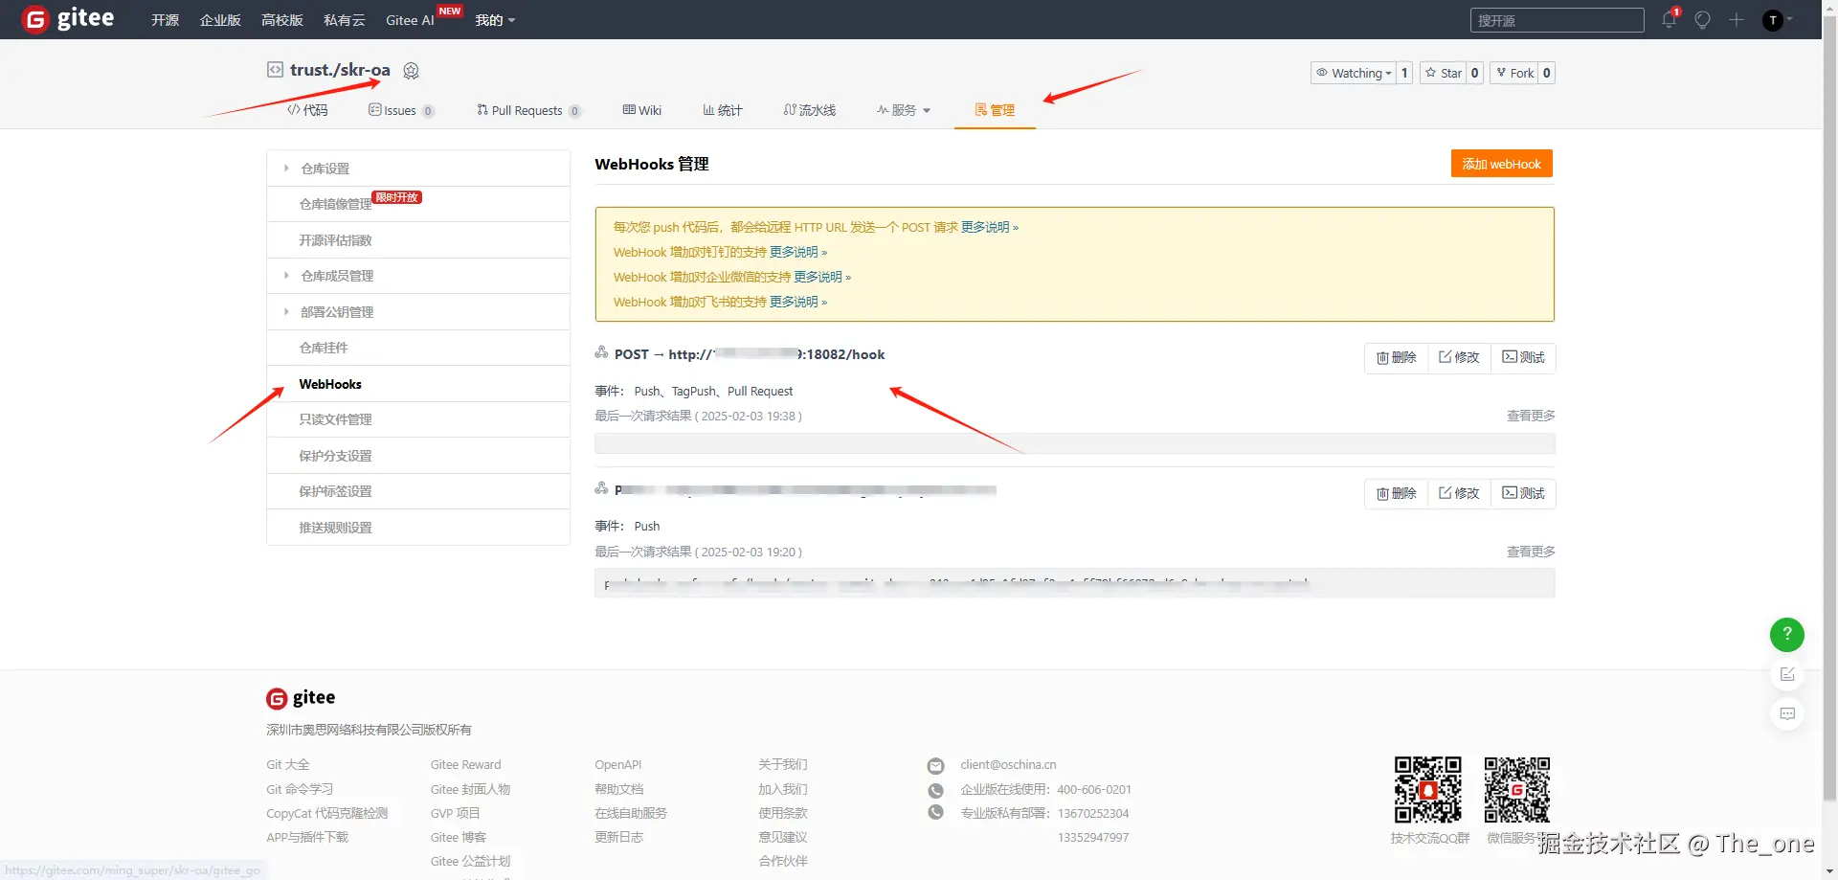This screenshot has width=1838, height=880.
Task: Open the 统计 tab
Action: [723, 110]
